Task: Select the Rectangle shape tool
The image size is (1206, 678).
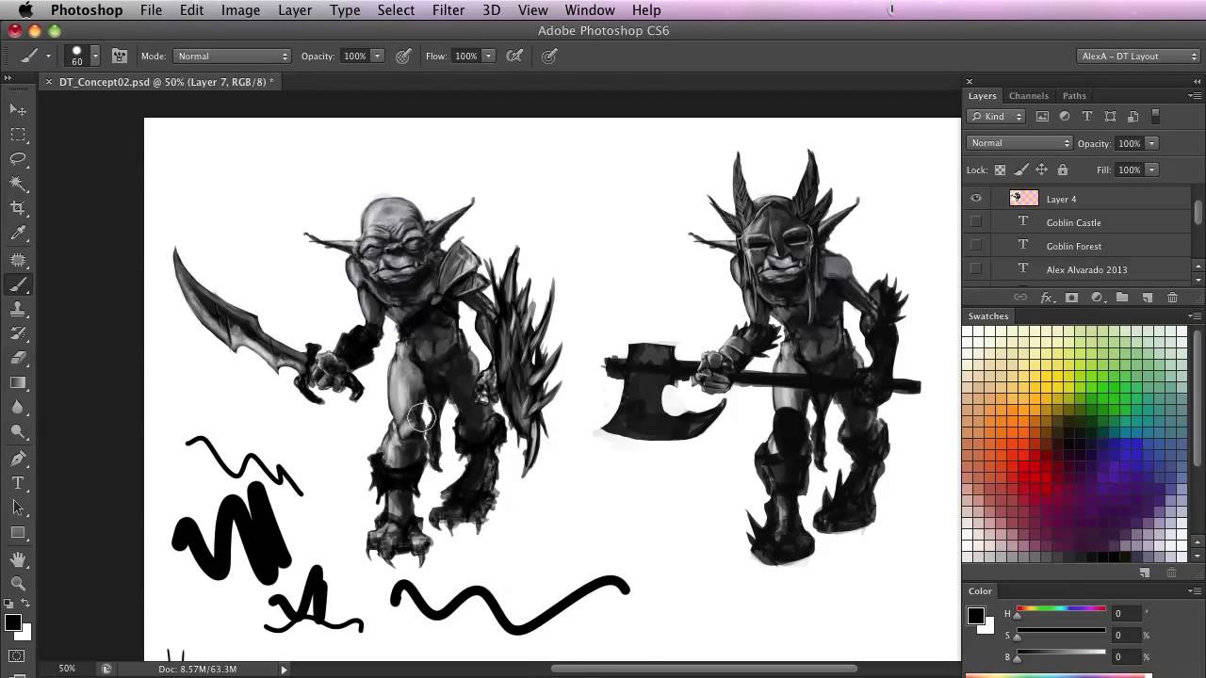Action: click(18, 532)
